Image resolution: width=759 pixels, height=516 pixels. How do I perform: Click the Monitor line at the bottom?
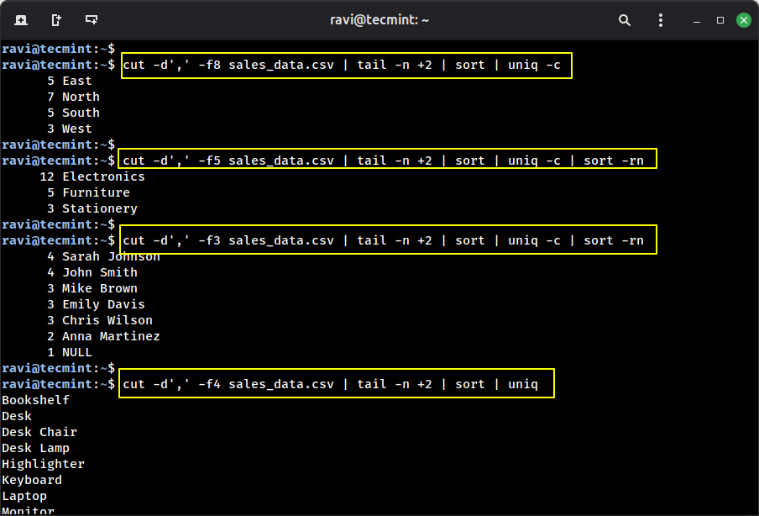pos(28,511)
